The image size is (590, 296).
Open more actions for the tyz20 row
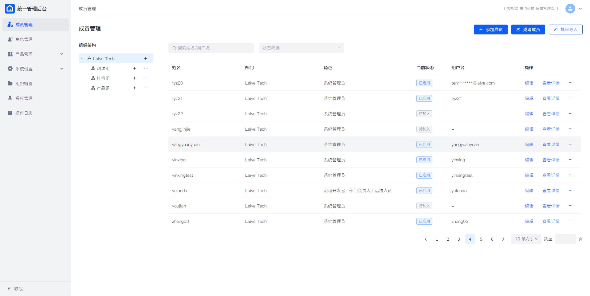[x=571, y=83]
